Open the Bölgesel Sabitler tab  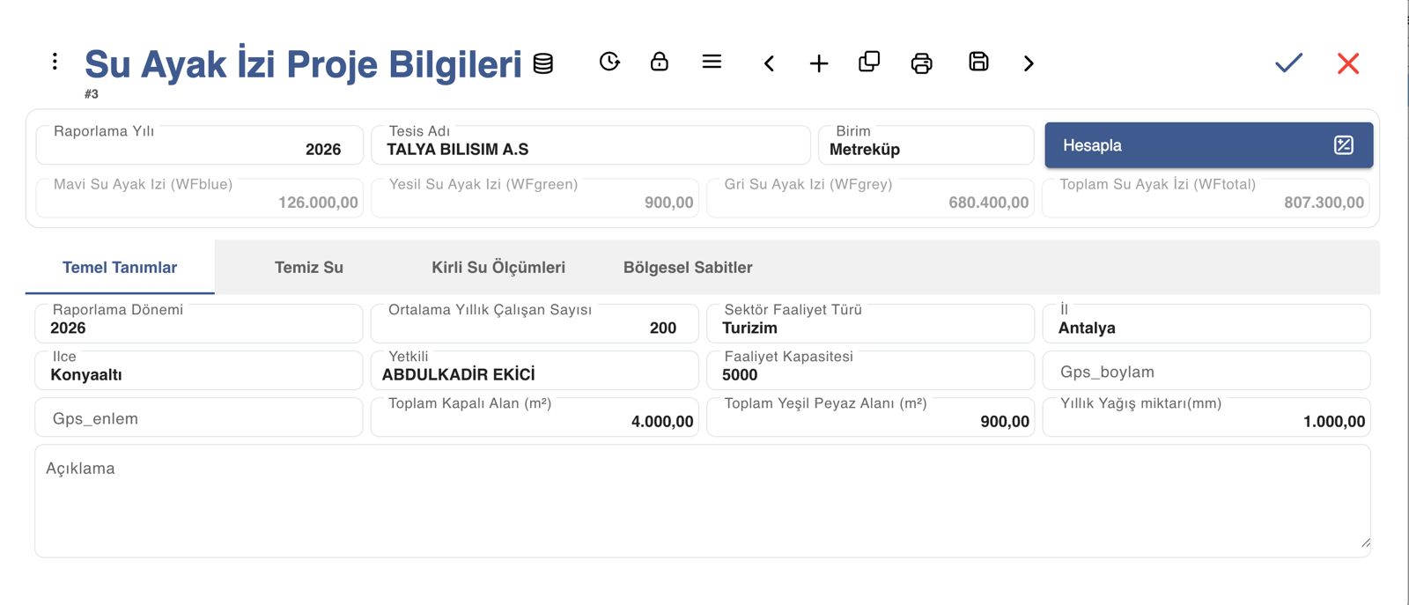point(688,268)
